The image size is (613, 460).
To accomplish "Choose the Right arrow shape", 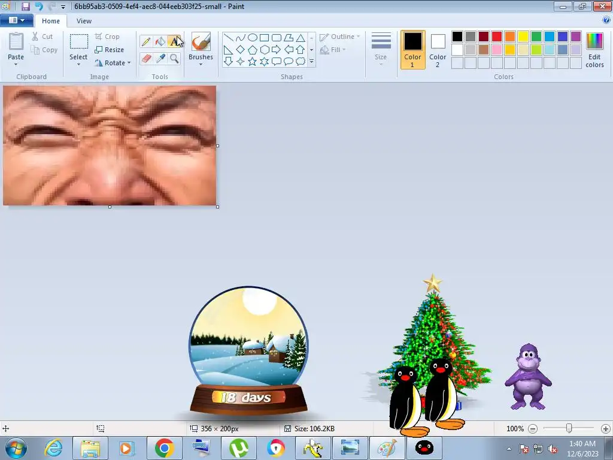I will coord(276,50).
